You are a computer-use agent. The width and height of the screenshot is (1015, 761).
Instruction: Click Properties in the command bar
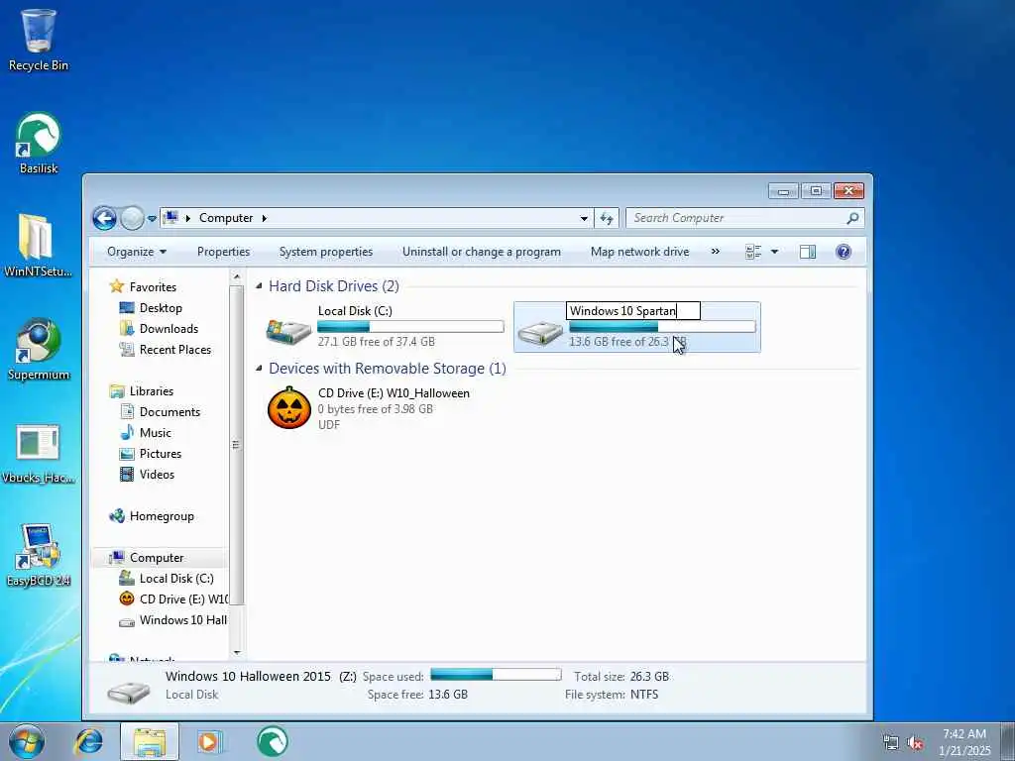tap(223, 252)
